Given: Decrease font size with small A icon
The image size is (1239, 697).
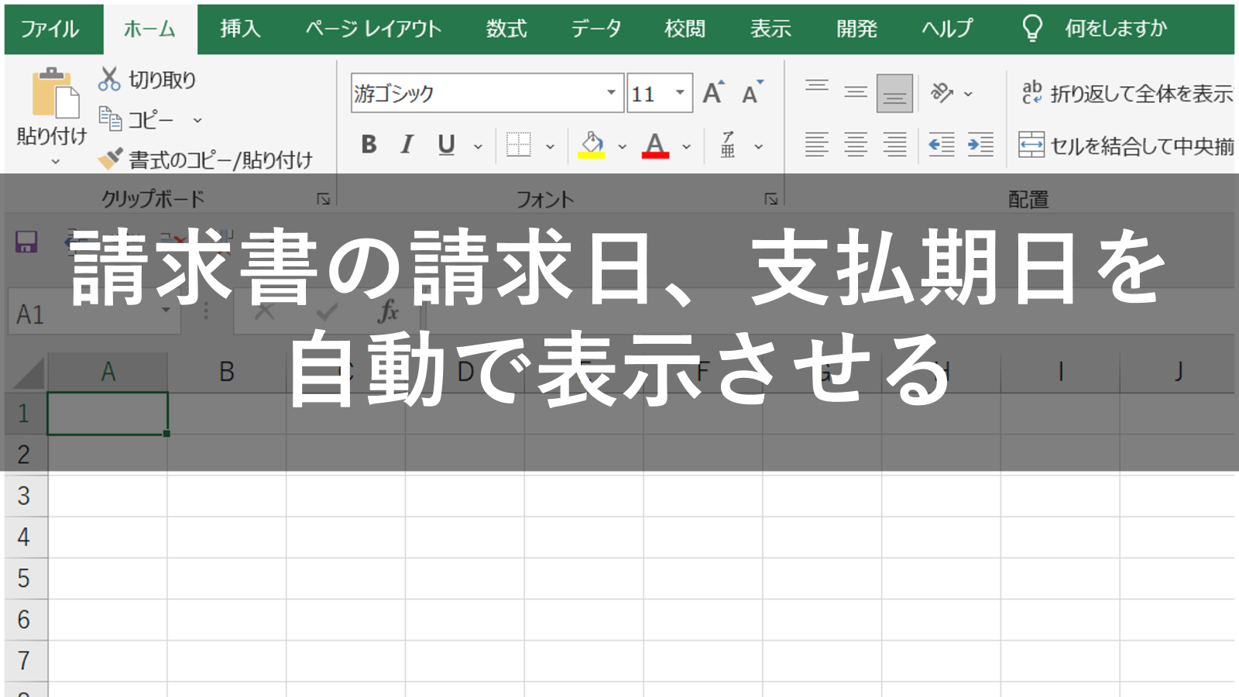Looking at the screenshot, I should pyautogui.click(x=752, y=93).
